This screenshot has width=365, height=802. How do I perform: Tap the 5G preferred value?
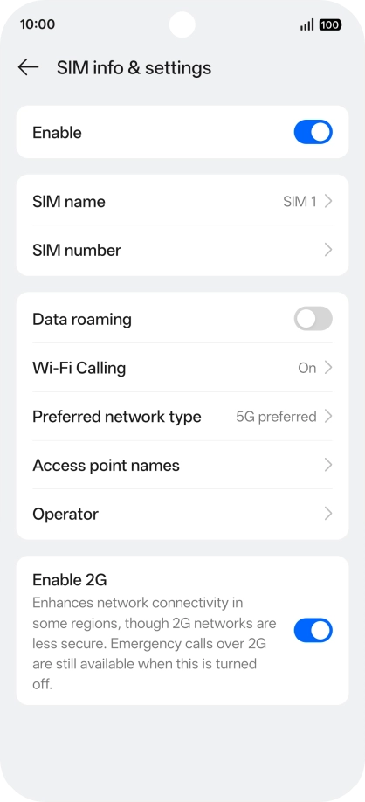[x=276, y=417]
